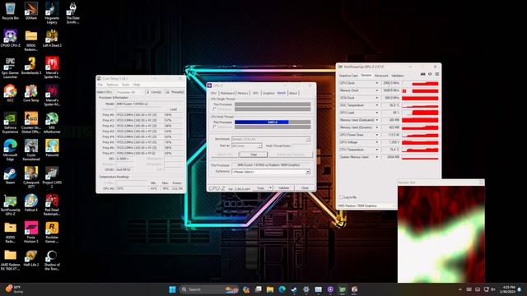Open the Project CARS 2 shortcut
The image size is (527, 296).
point(52,178)
